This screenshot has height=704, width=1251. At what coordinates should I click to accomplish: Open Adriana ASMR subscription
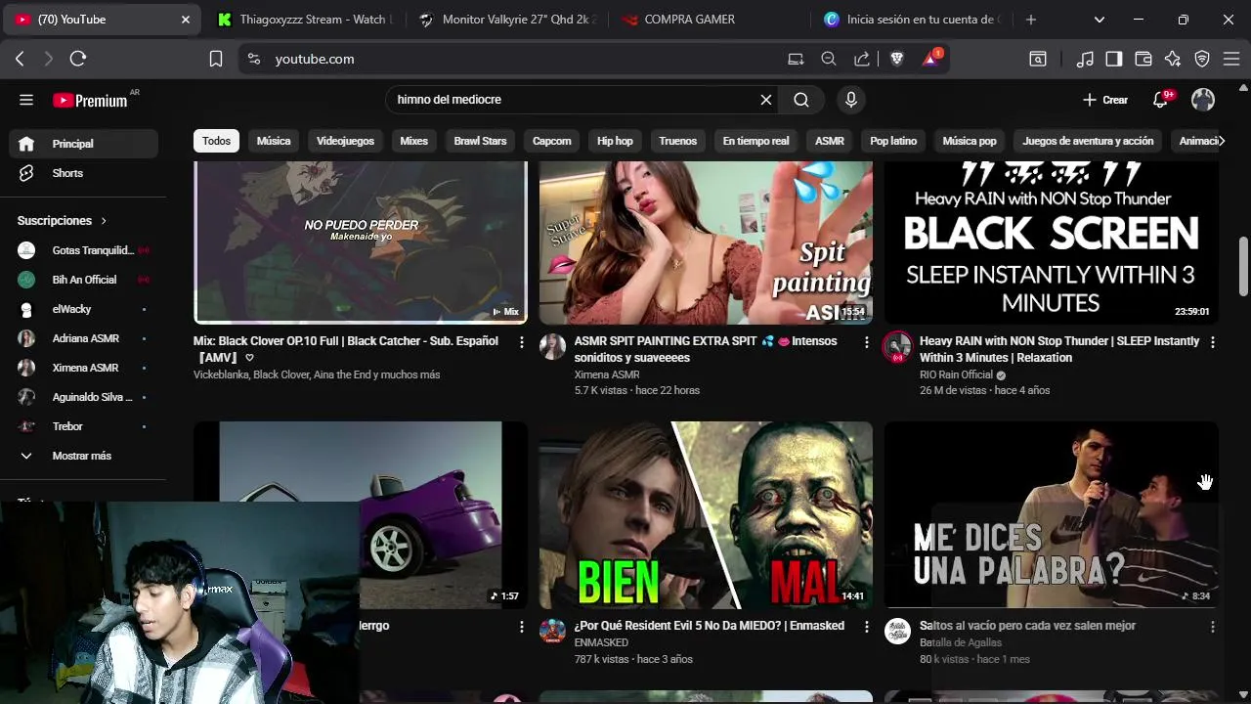[x=84, y=338]
